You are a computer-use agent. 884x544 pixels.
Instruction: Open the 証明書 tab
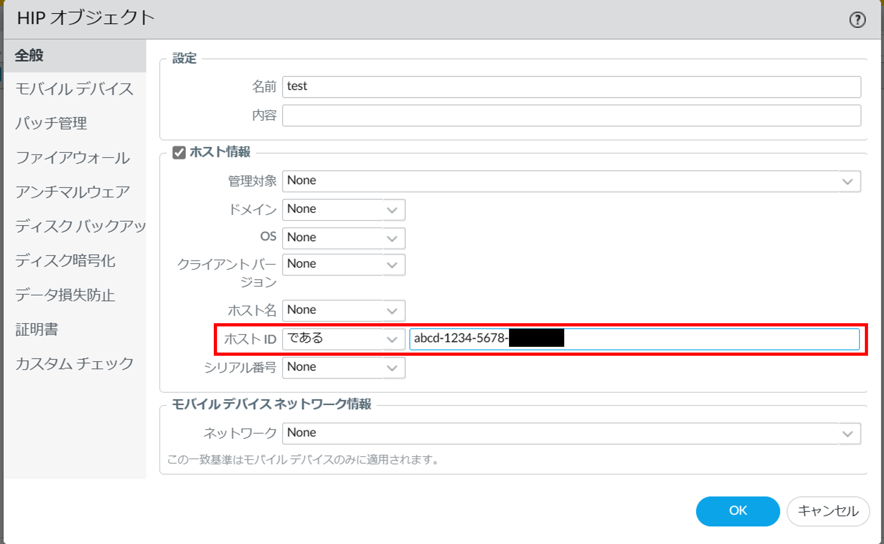point(37,329)
